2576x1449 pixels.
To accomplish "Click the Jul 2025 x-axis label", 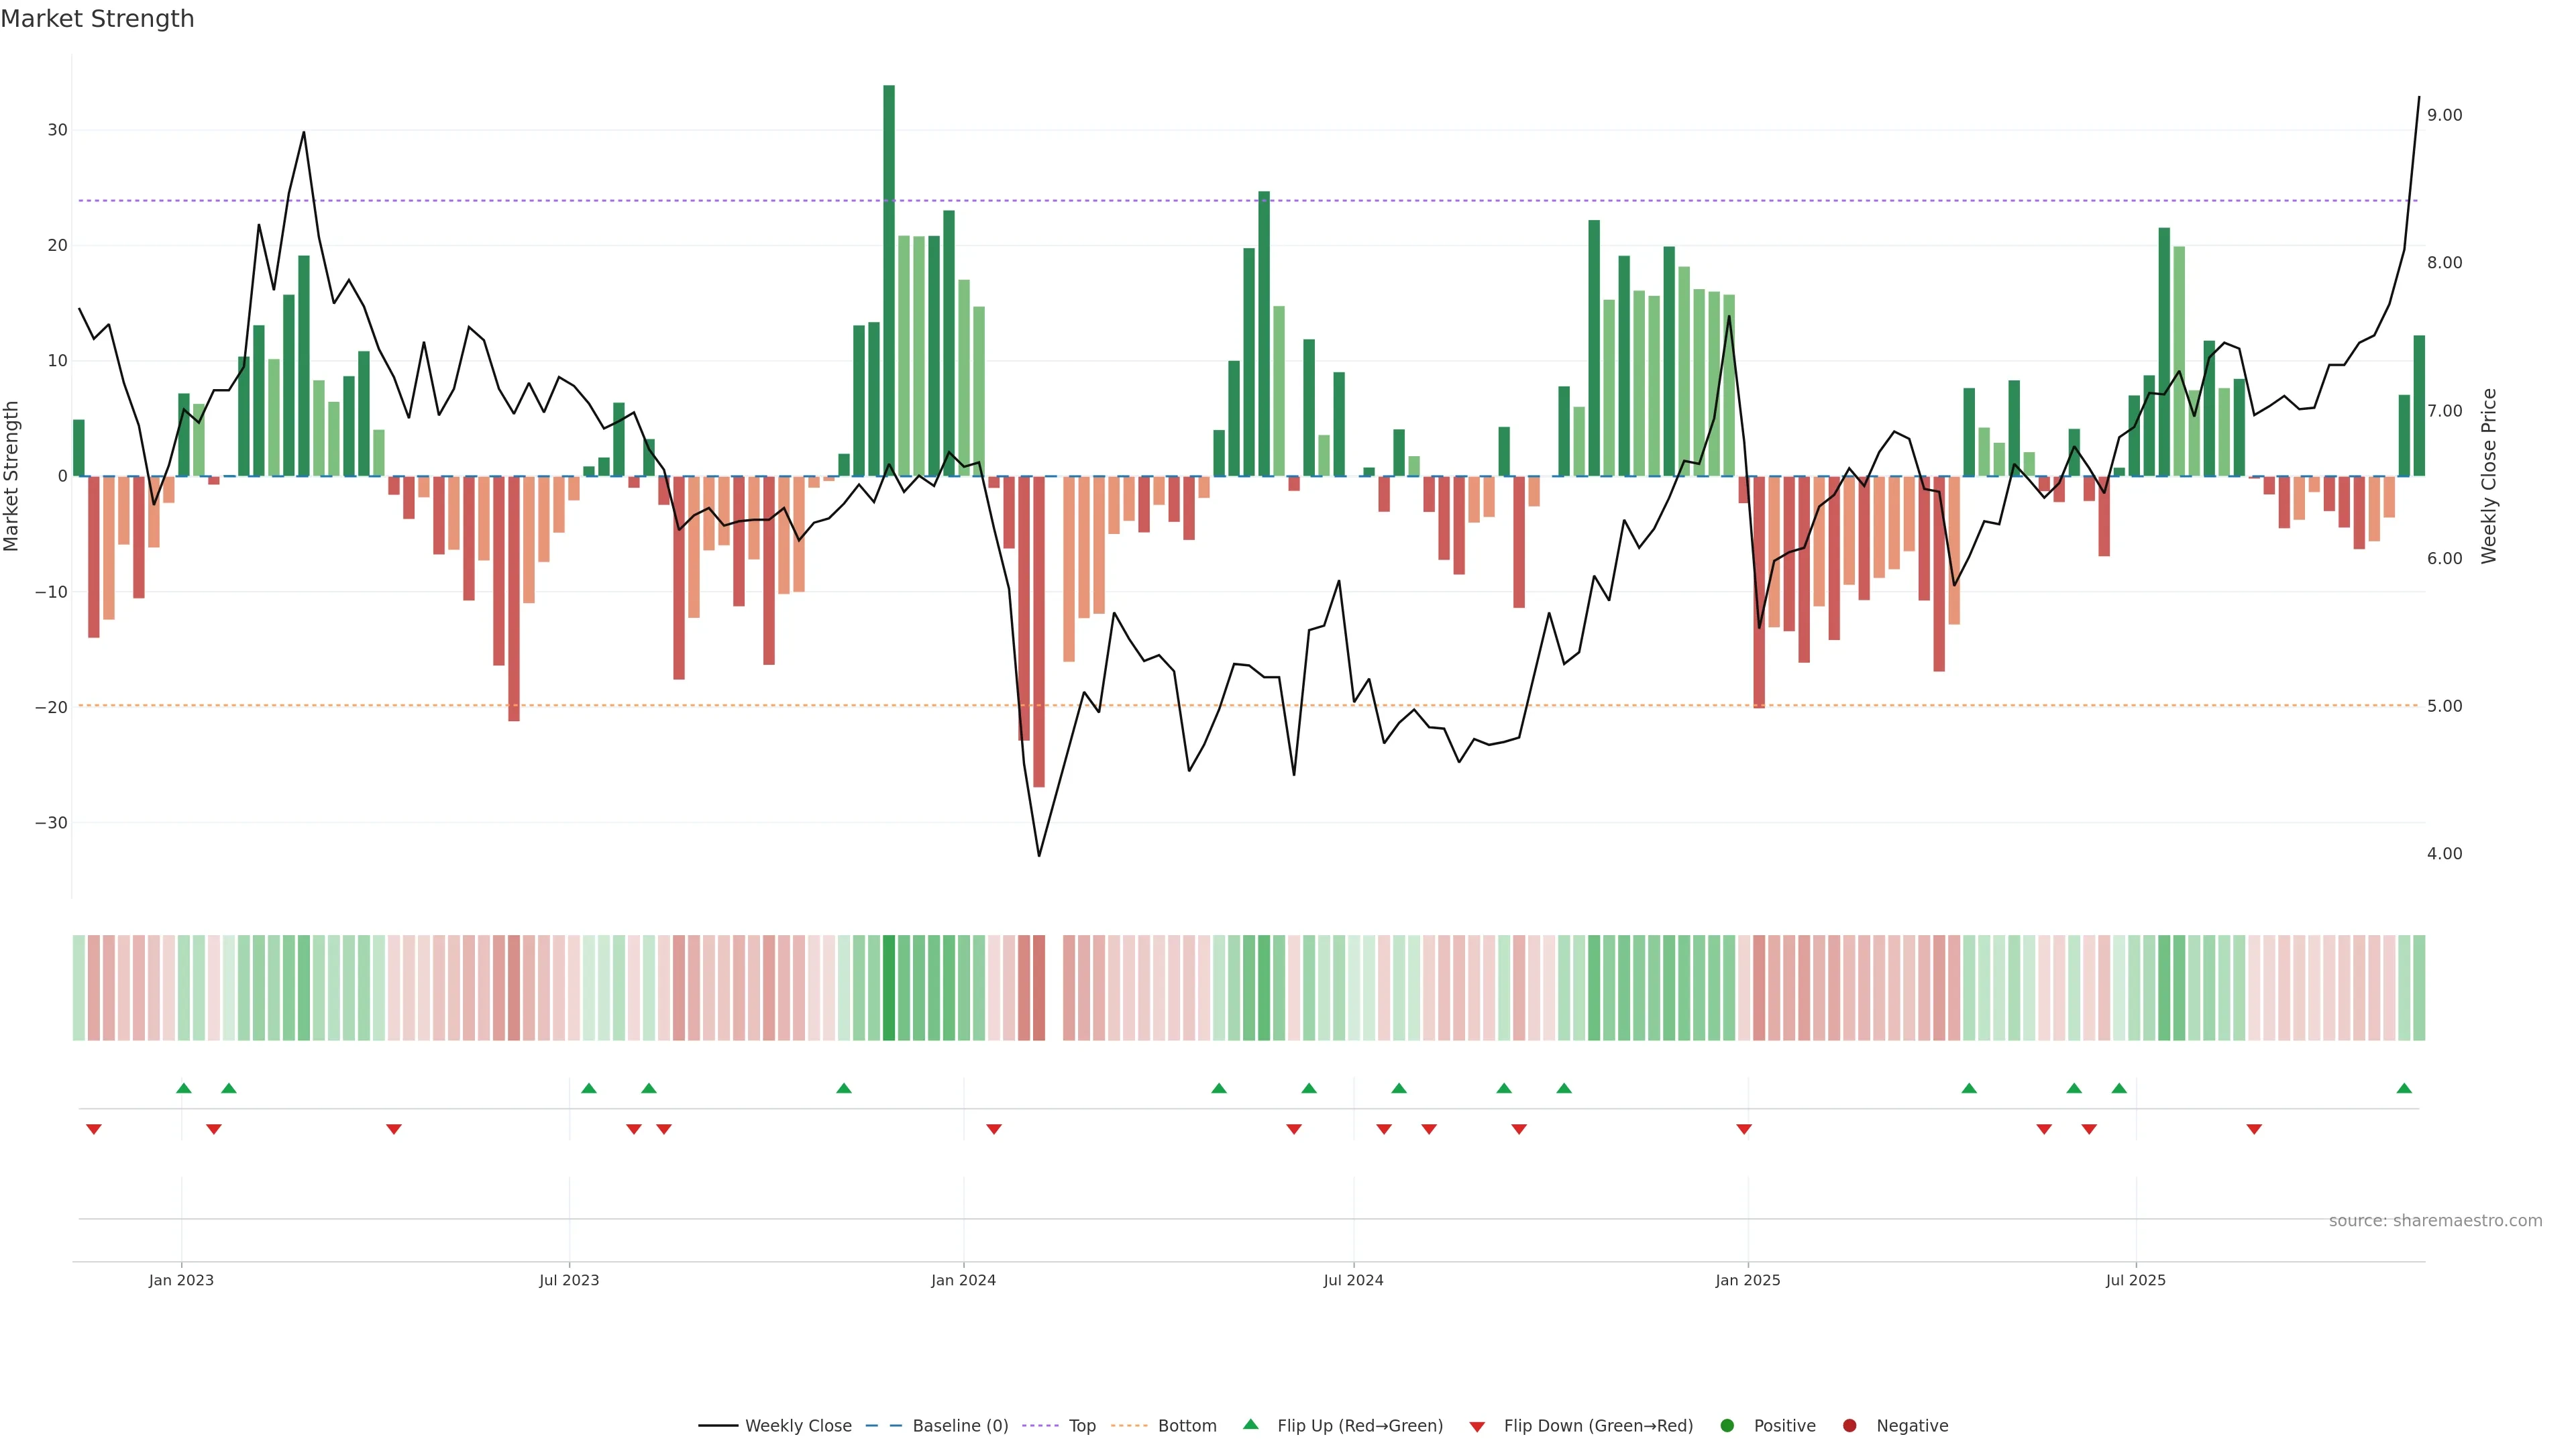I will 2135,1280.
